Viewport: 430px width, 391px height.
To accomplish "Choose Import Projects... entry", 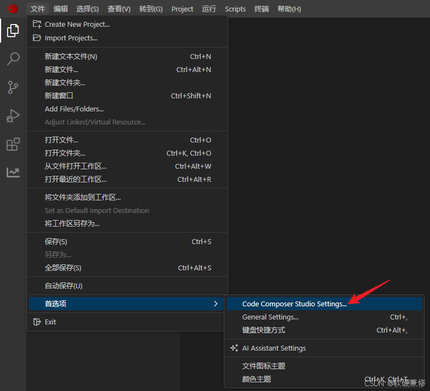I will pos(127,38).
